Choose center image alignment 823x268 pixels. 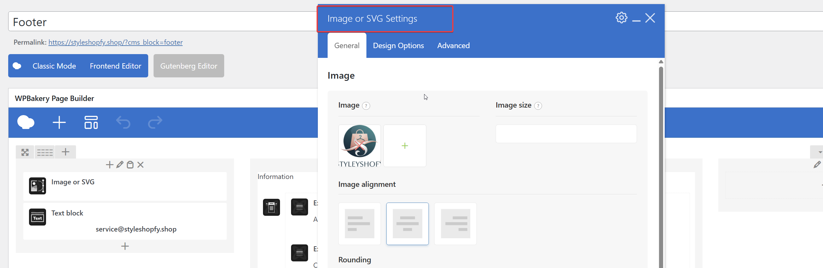[x=407, y=224]
